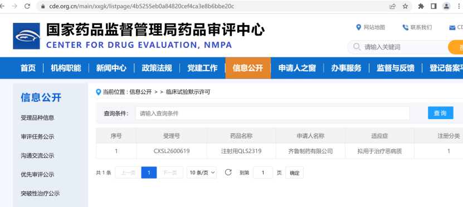This screenshot has width=463, height=207.
Task: Open 受理品种信息 in the sidebar
Action: tap(37, 118)
